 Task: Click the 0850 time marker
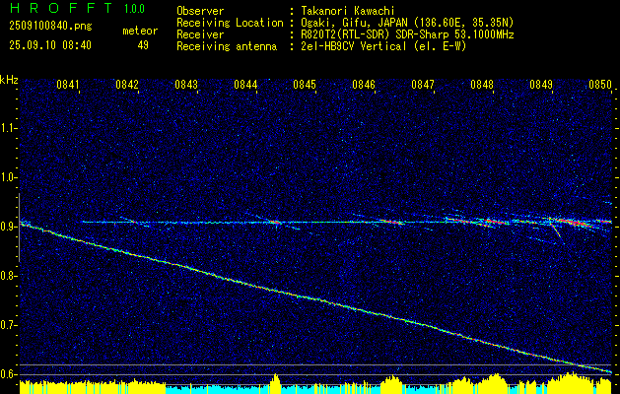600,84
